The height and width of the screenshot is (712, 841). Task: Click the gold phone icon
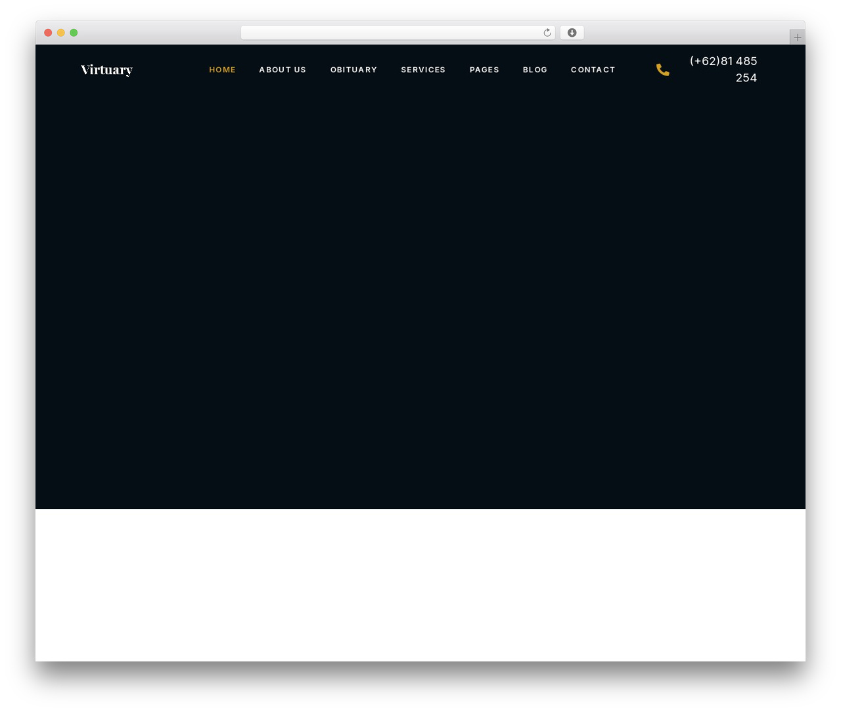pos(663,70)
